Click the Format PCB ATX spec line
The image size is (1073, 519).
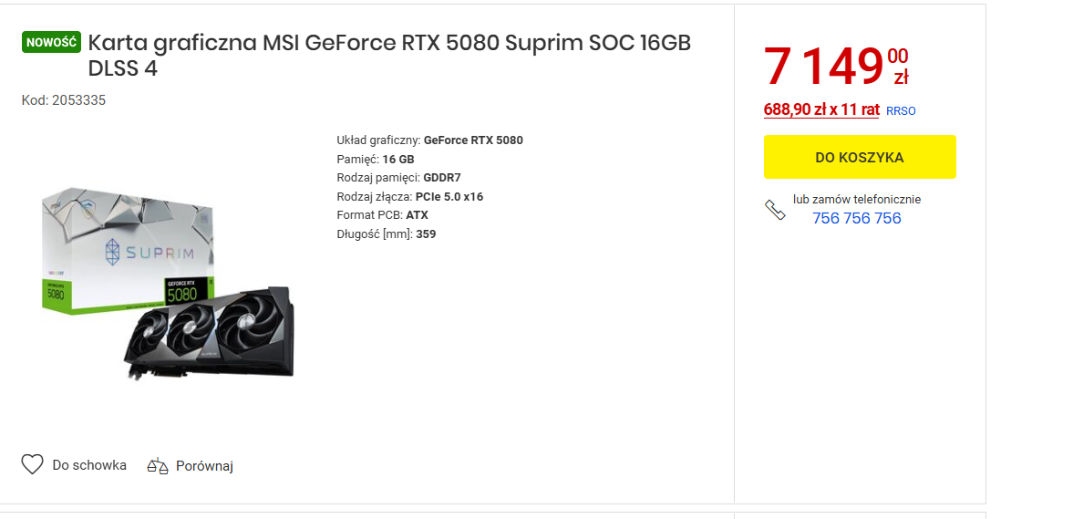point(382,215)
